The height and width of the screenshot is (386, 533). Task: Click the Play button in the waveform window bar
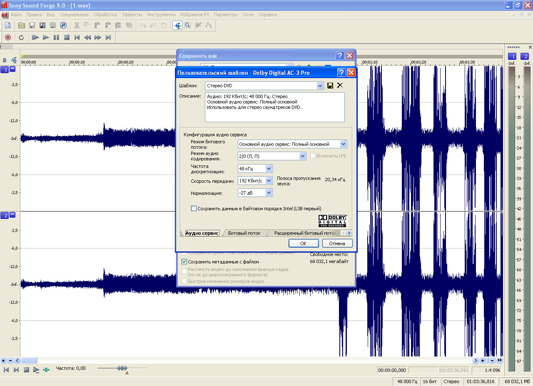tap(36, 369)
